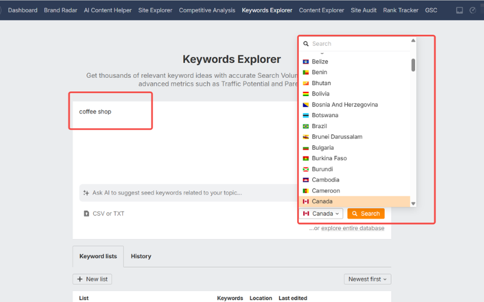Click the AI sparkle suggestion icon
The image size is (484, 302).
87,193
